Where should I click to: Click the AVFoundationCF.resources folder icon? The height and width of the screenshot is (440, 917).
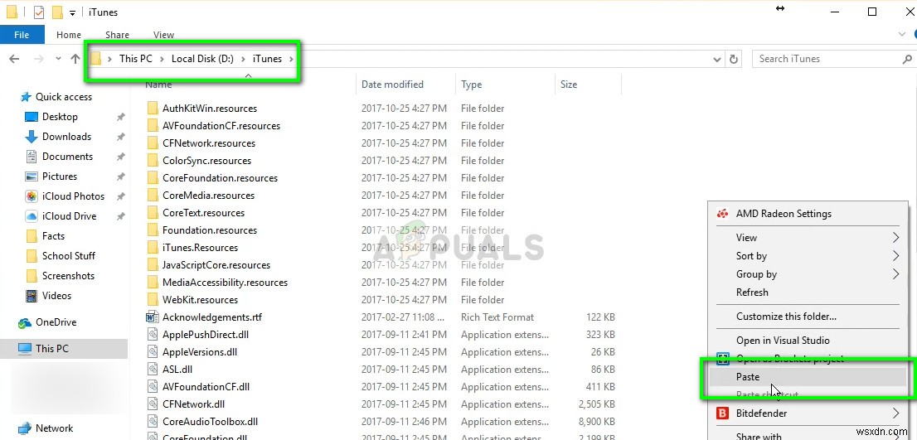(x=153, y=126)
